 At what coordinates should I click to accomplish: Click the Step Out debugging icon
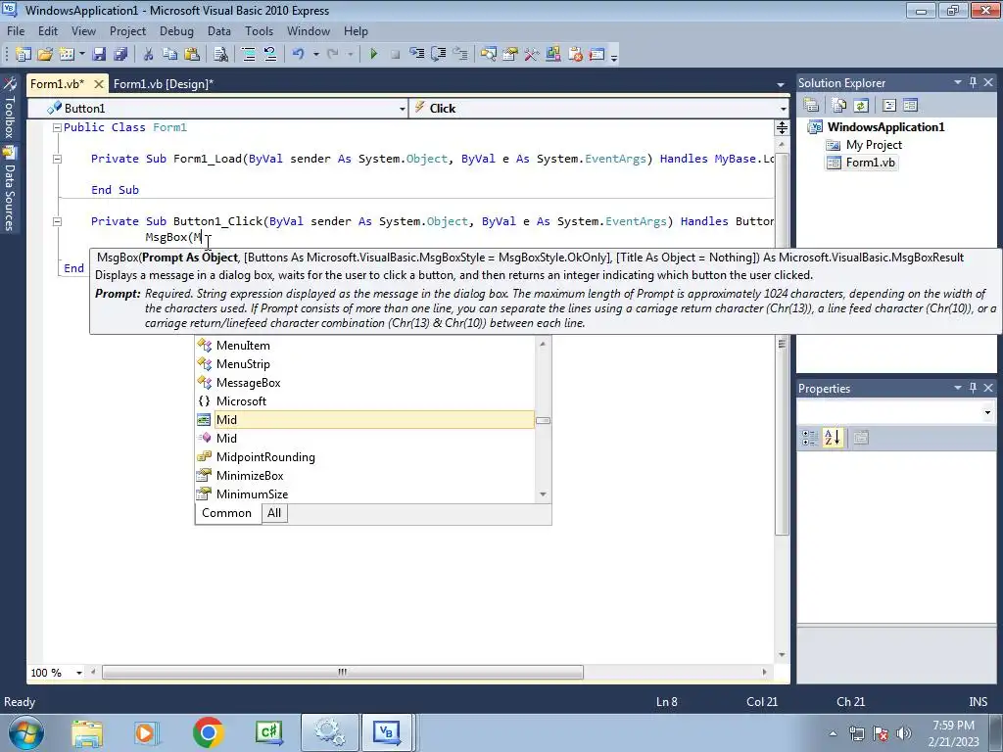[x=460, y=55]
